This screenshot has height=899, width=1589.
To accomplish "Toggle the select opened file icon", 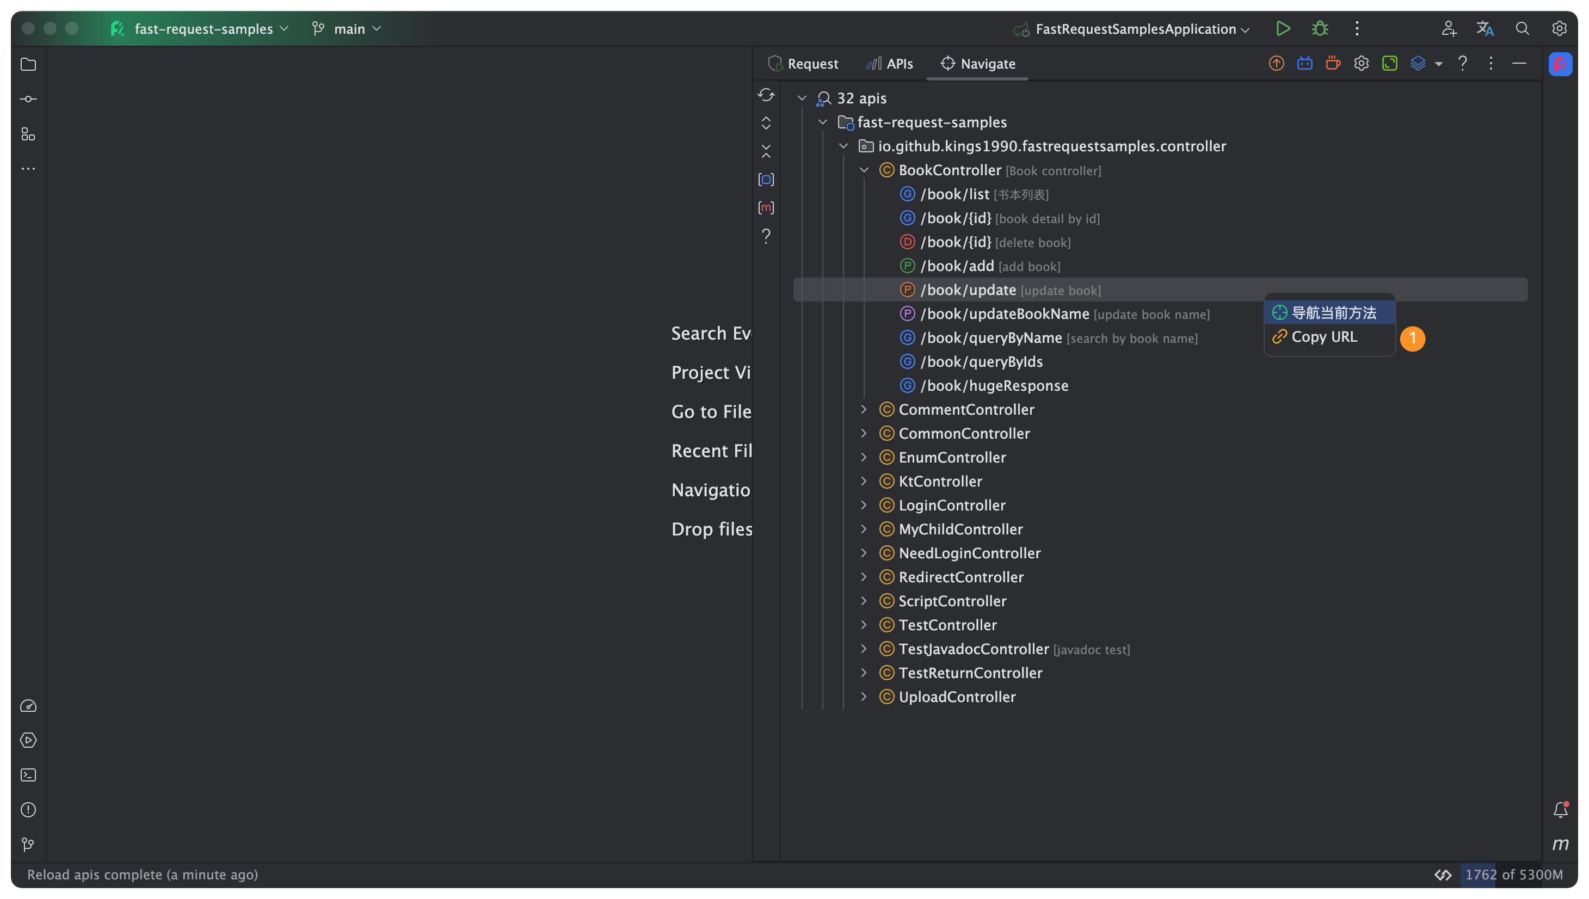I will pyautogui.click(x=766, y=180).
